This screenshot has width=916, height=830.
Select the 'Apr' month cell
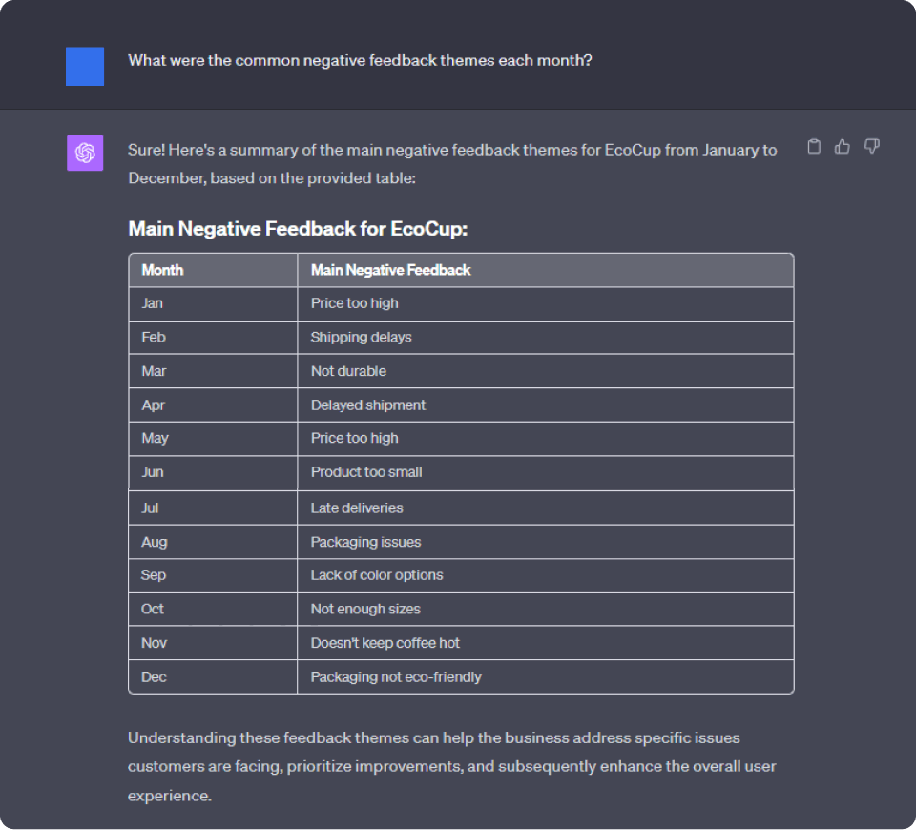pyautogui.click(x=213, y=405)
